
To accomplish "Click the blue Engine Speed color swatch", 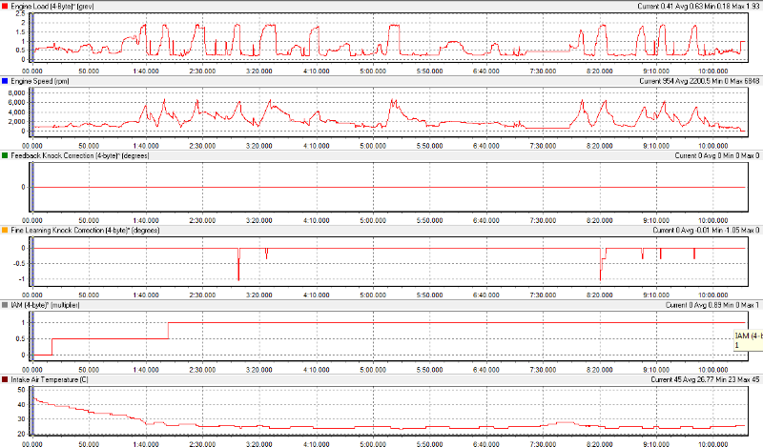I will point(8,81).
